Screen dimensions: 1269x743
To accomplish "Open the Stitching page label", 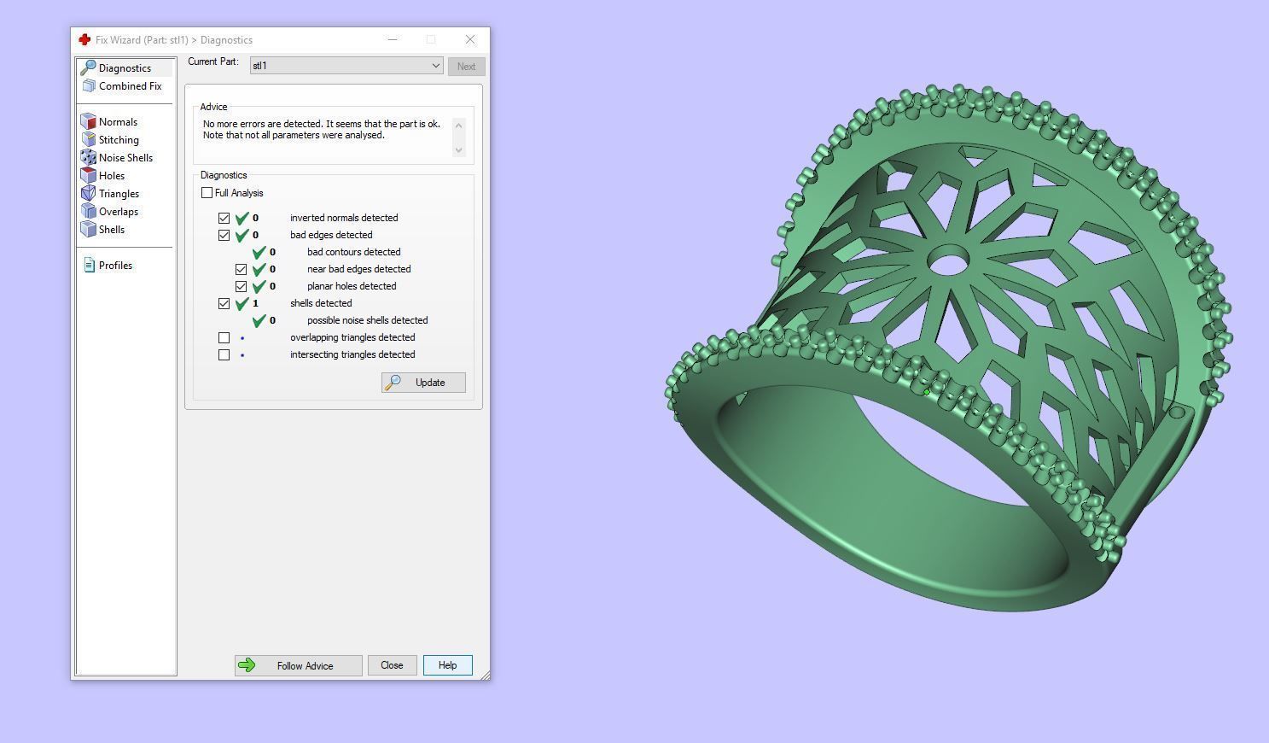I will click(x=119, y=140).
